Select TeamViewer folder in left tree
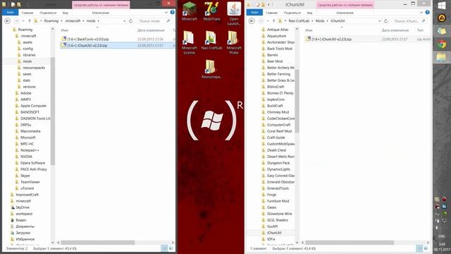This screenshot has width=451, height=254. tap(30, 182)
